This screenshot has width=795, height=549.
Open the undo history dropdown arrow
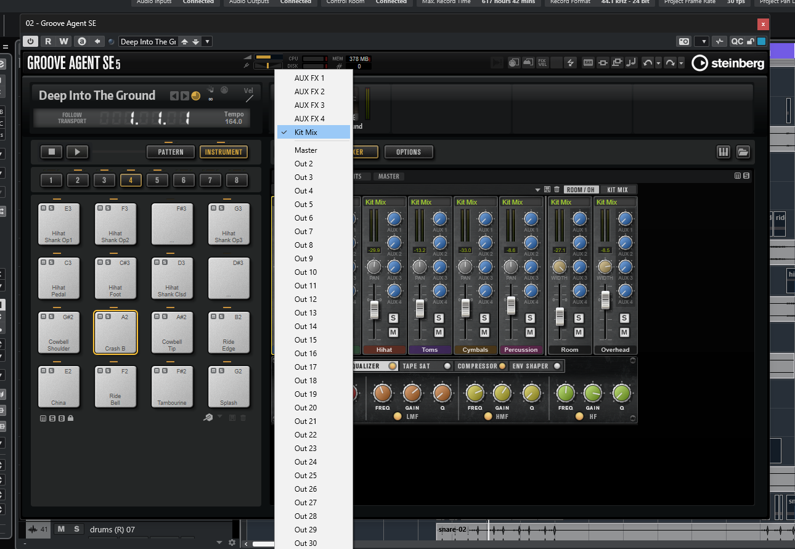pos(658,62)
